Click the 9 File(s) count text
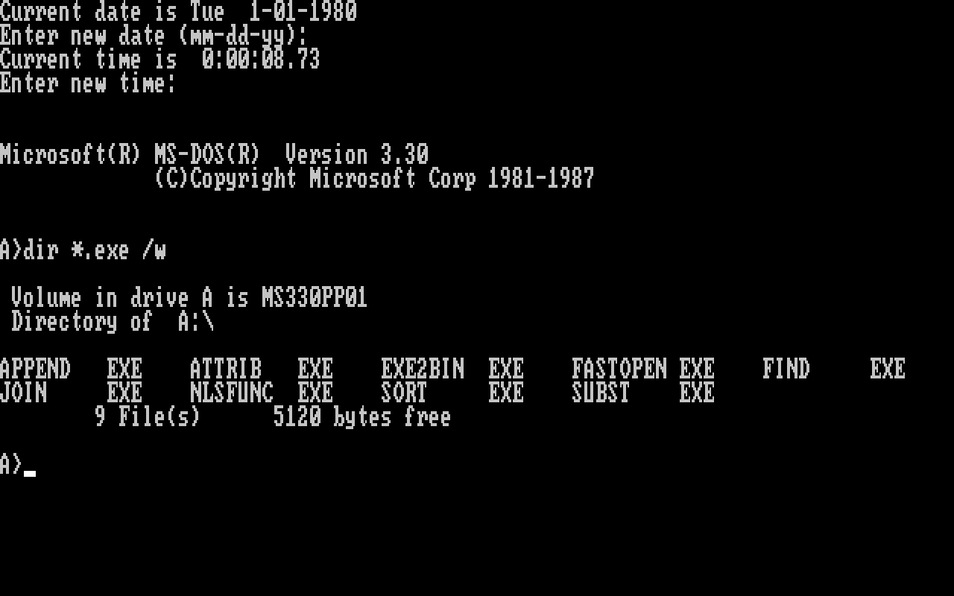 [x=149, y=417]
